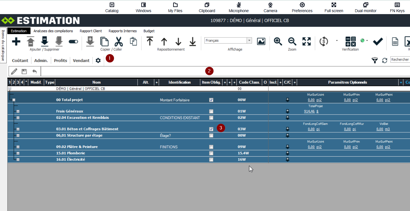
Task: Open the Français language dropdown
Action: point(249,41)
